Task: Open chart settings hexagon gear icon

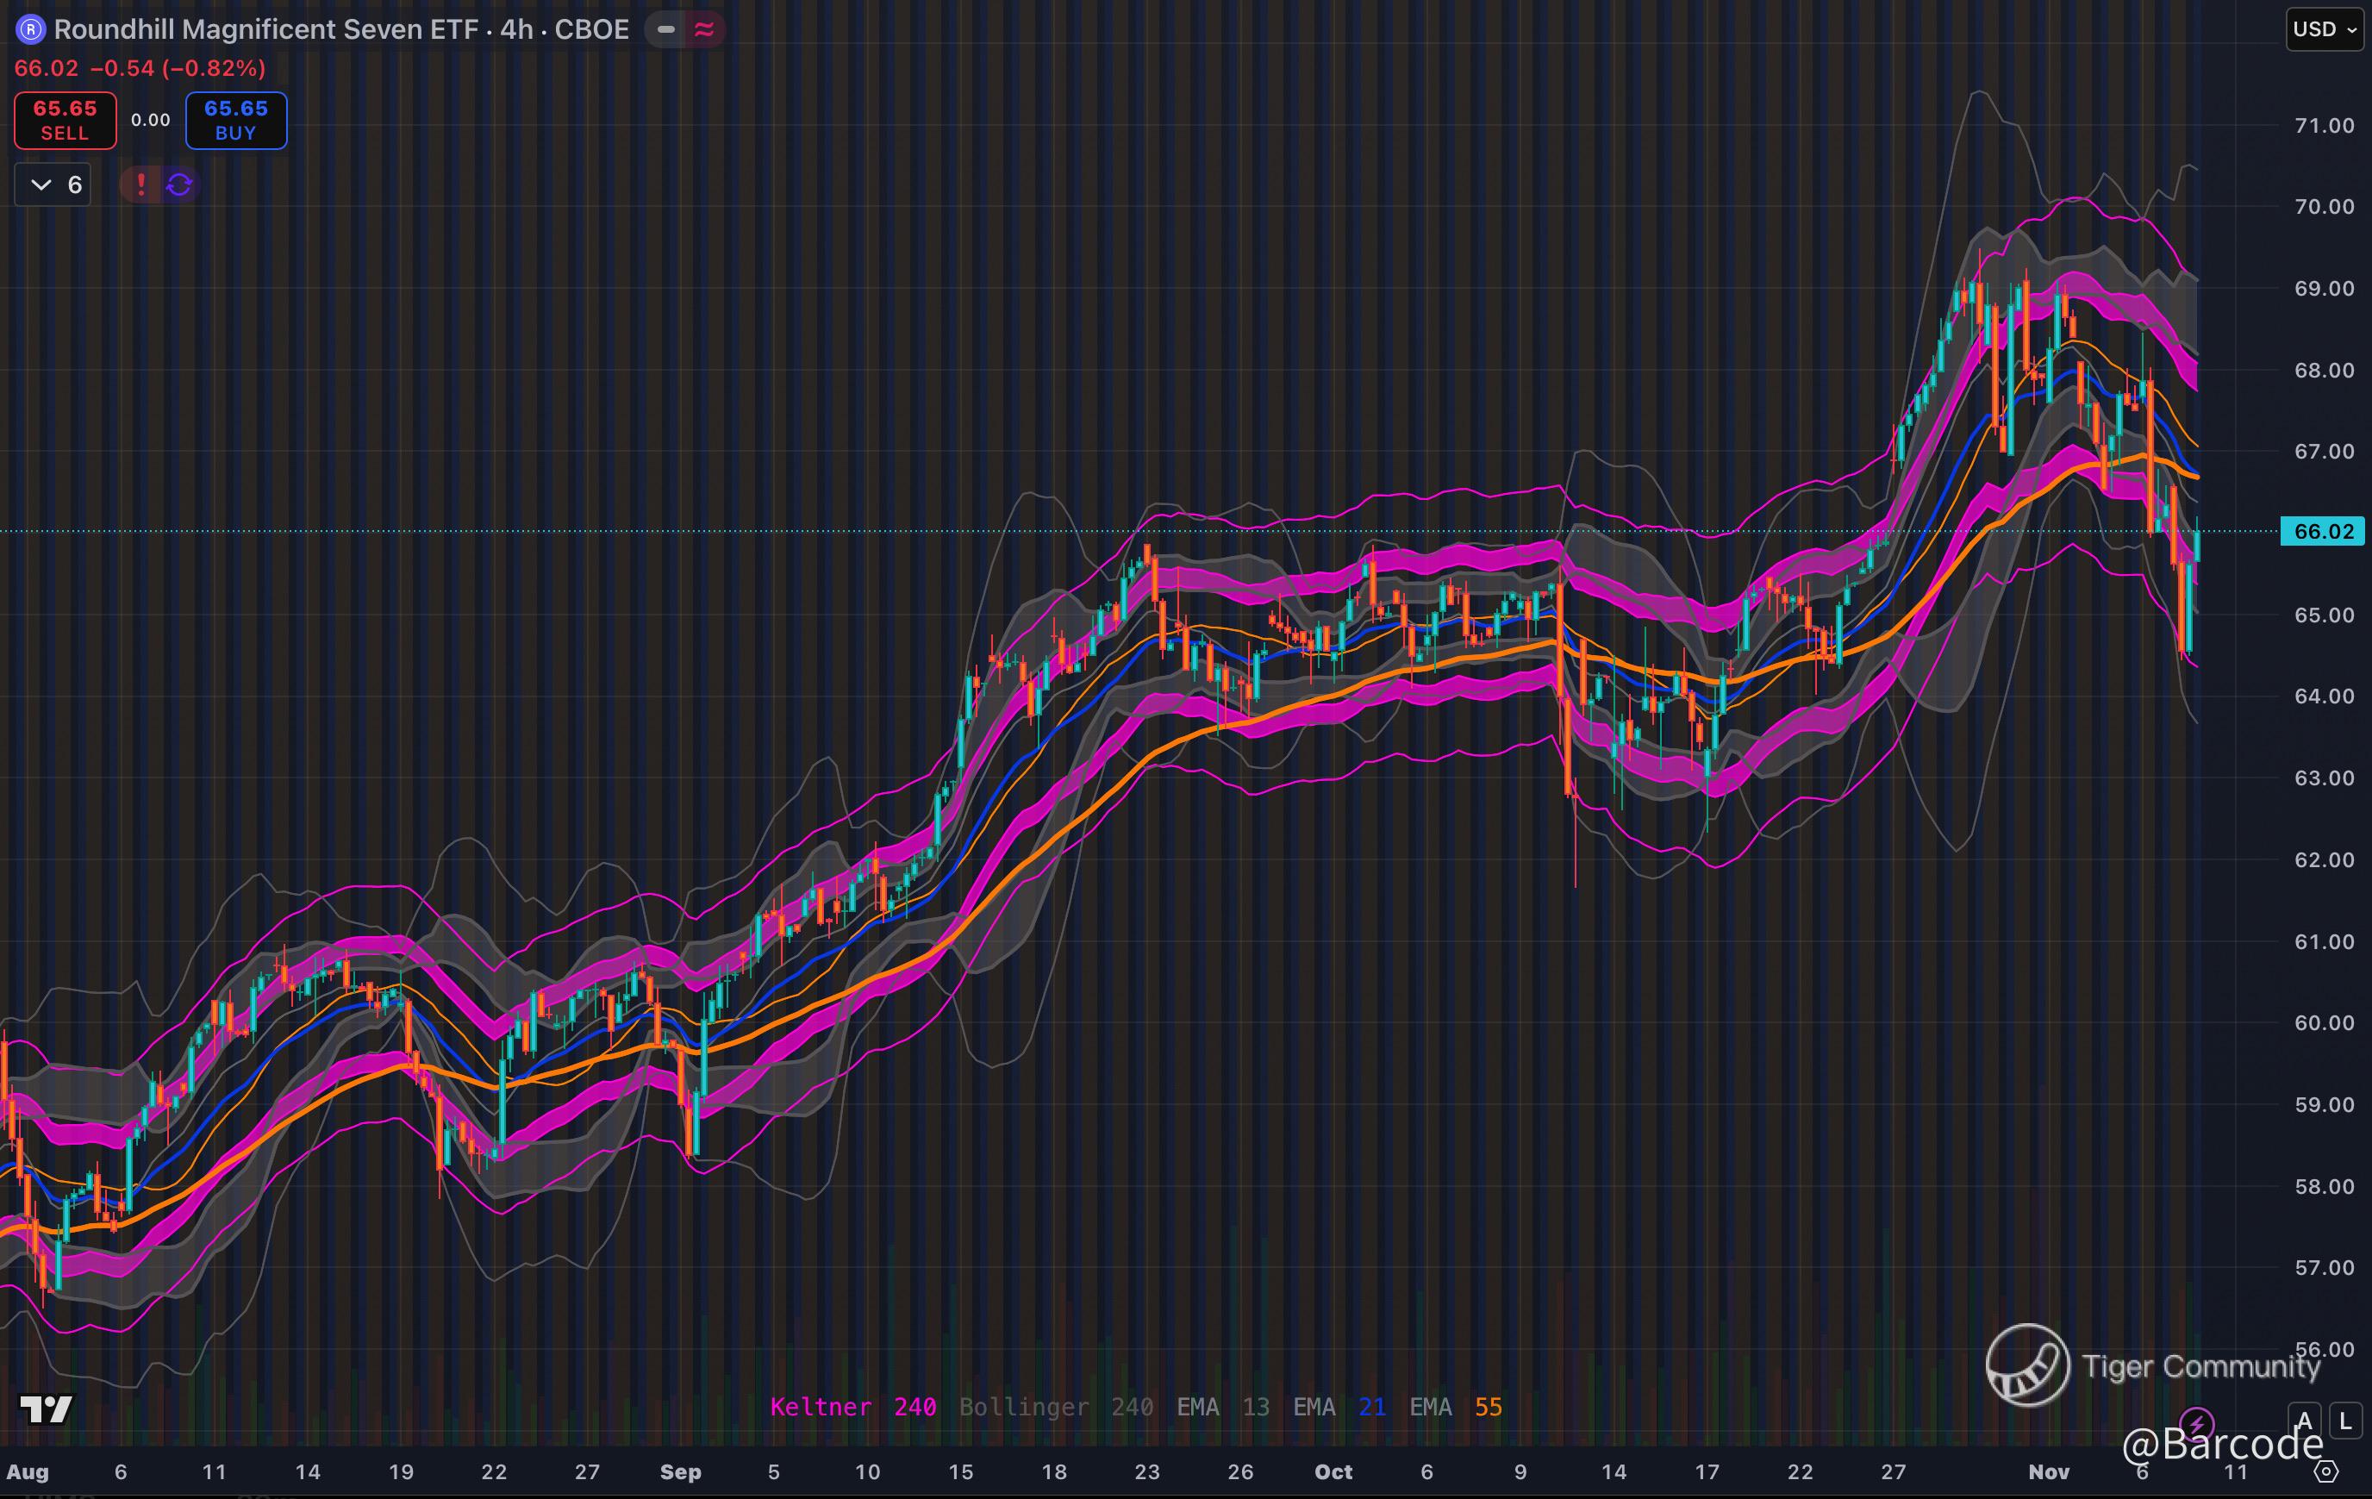Action: [x=2325, y=1472]
